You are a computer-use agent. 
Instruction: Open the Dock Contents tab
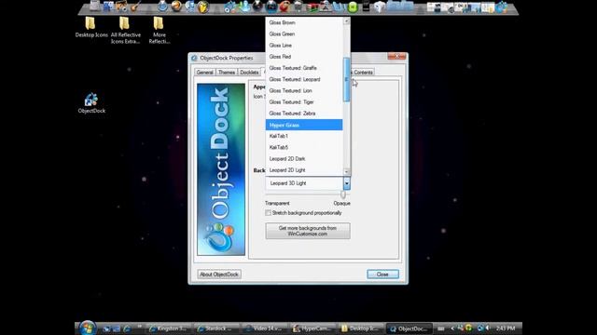[363, 73]
